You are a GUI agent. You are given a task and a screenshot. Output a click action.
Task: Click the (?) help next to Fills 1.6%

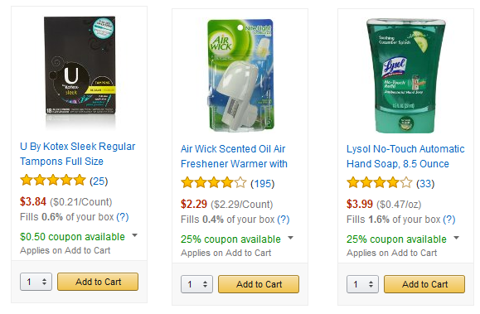[x=449, y=220]
